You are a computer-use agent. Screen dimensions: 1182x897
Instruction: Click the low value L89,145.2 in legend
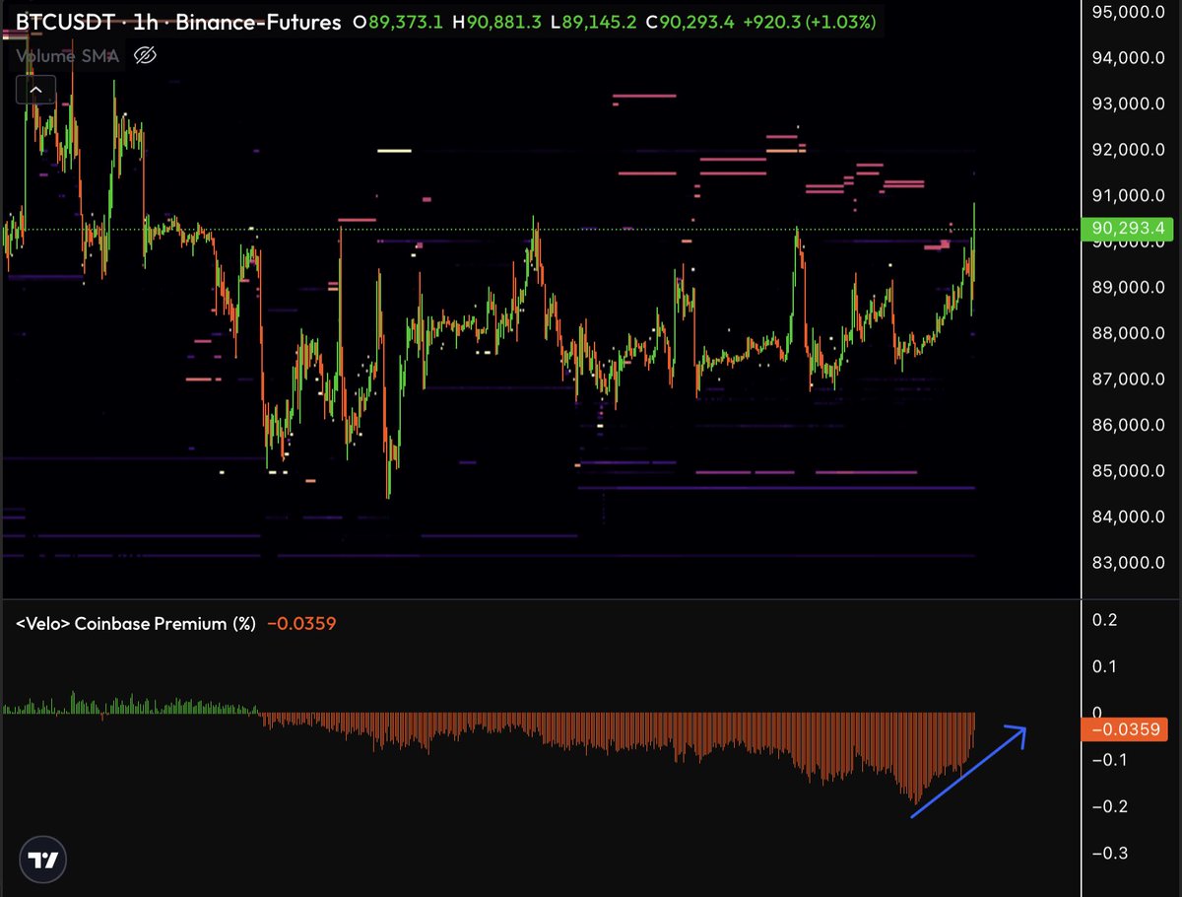click(592, 21)
